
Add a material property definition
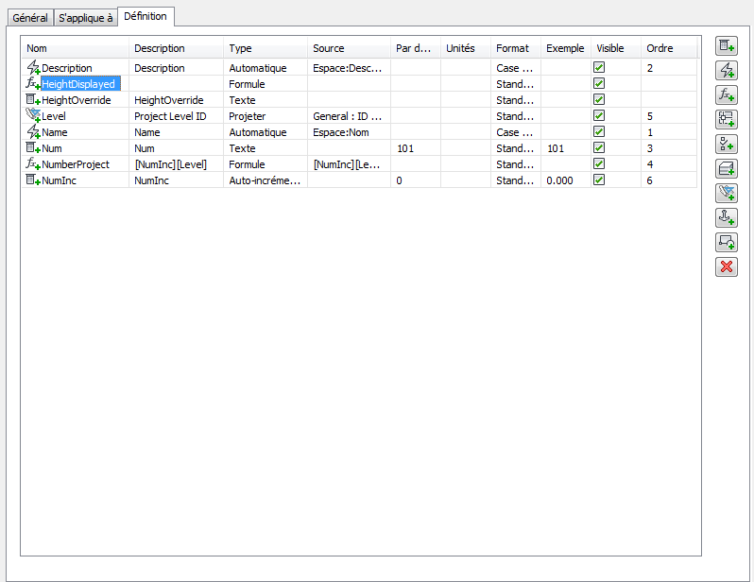726,169
